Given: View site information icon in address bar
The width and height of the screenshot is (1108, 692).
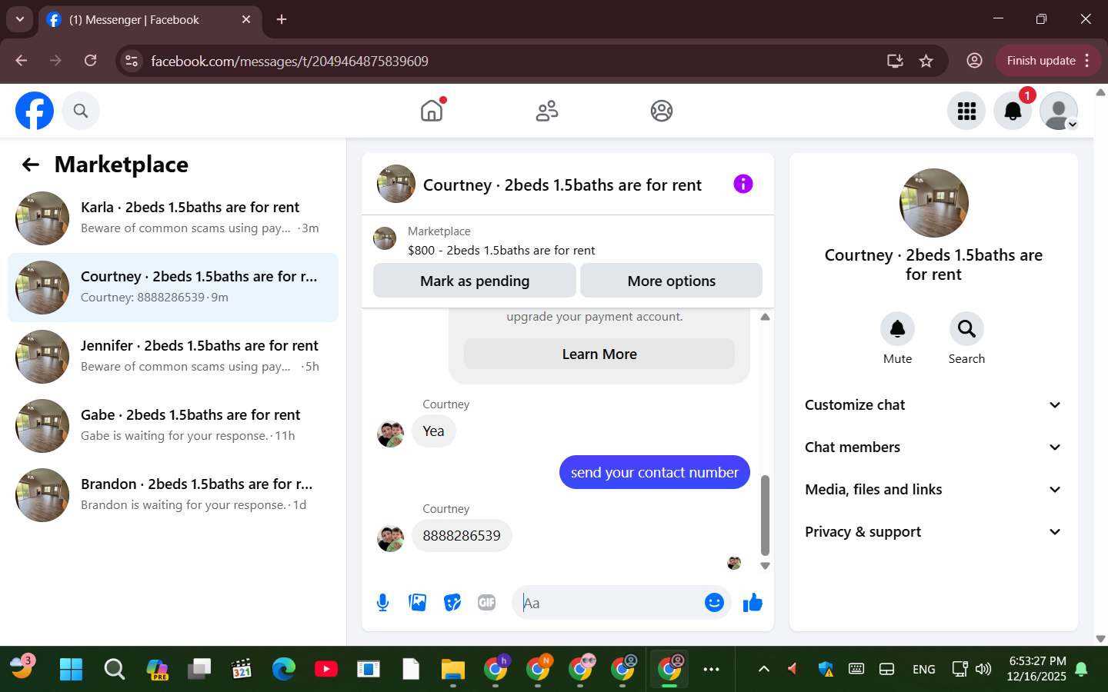Looking at the screenshot, I should (132, 61).
